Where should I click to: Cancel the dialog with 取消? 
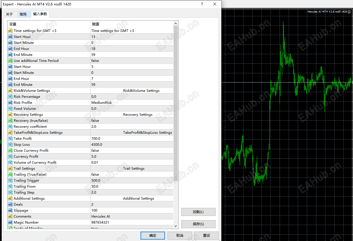tap(180, 236)
